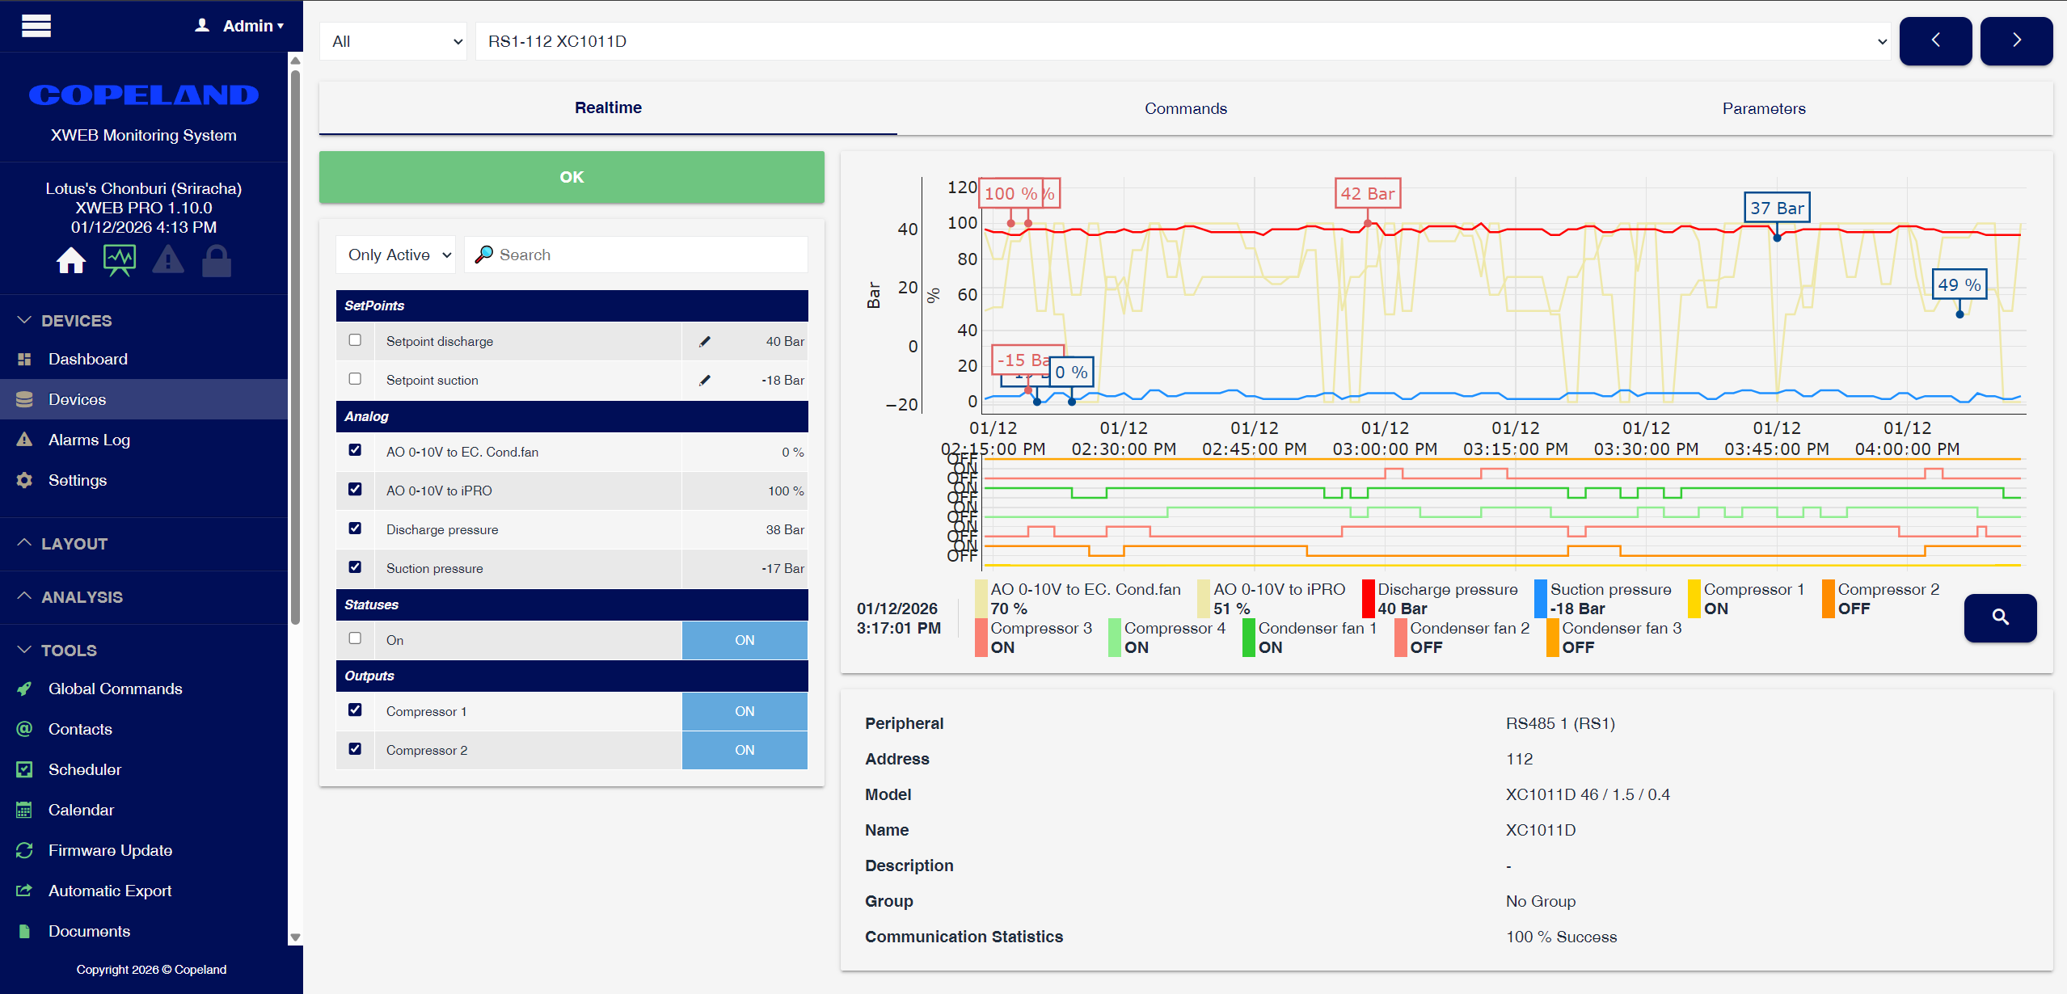Click the home icon in sidebar
The height and width of the screenshot is (994, 2067).
pos(71,260)
